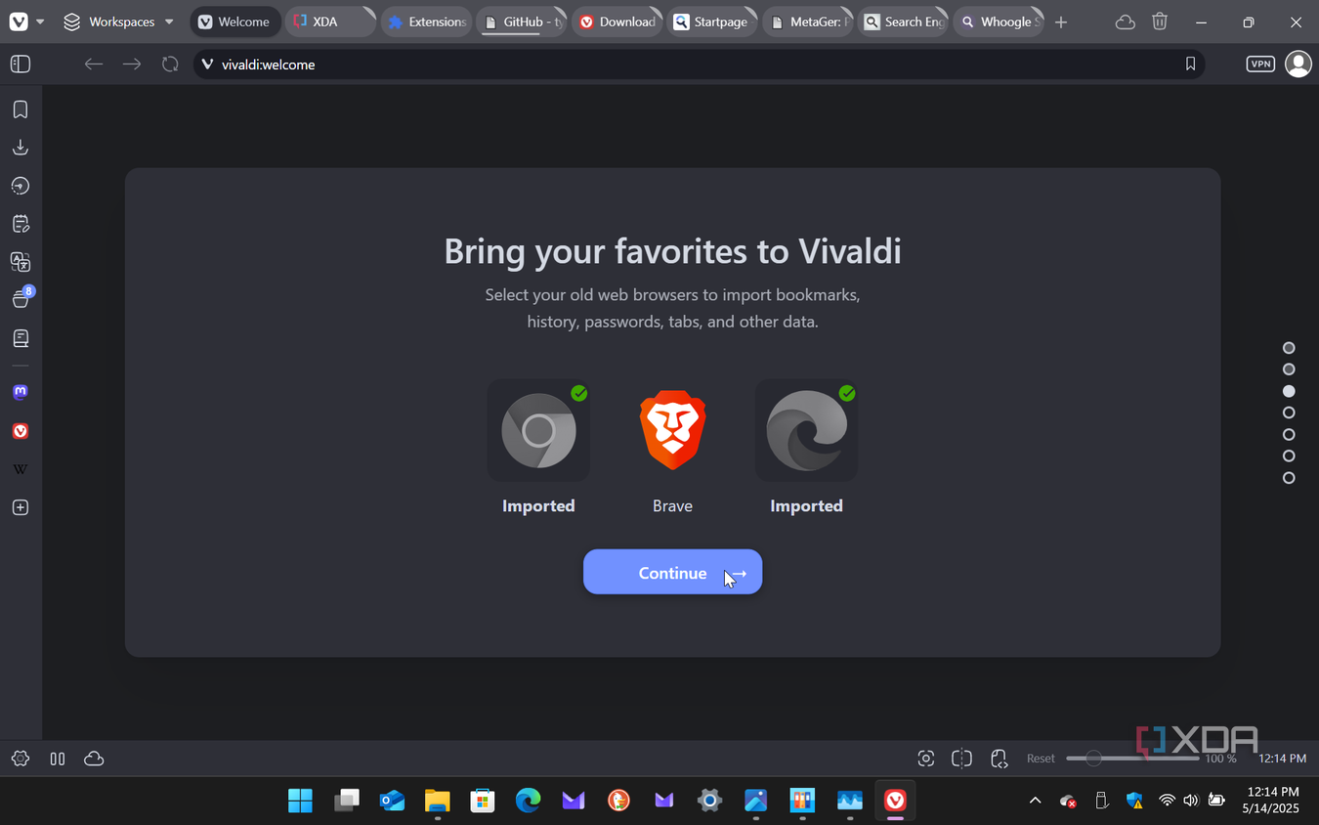This screenshot has width=1319, height=825.
Task: Switch to the GitHub tab
Action: tap(522, 22)
